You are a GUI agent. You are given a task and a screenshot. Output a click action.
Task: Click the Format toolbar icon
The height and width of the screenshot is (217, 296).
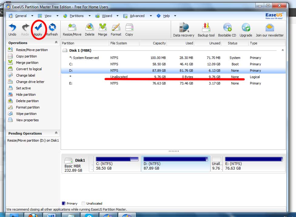pyautogui.click(x=116, y=29)
